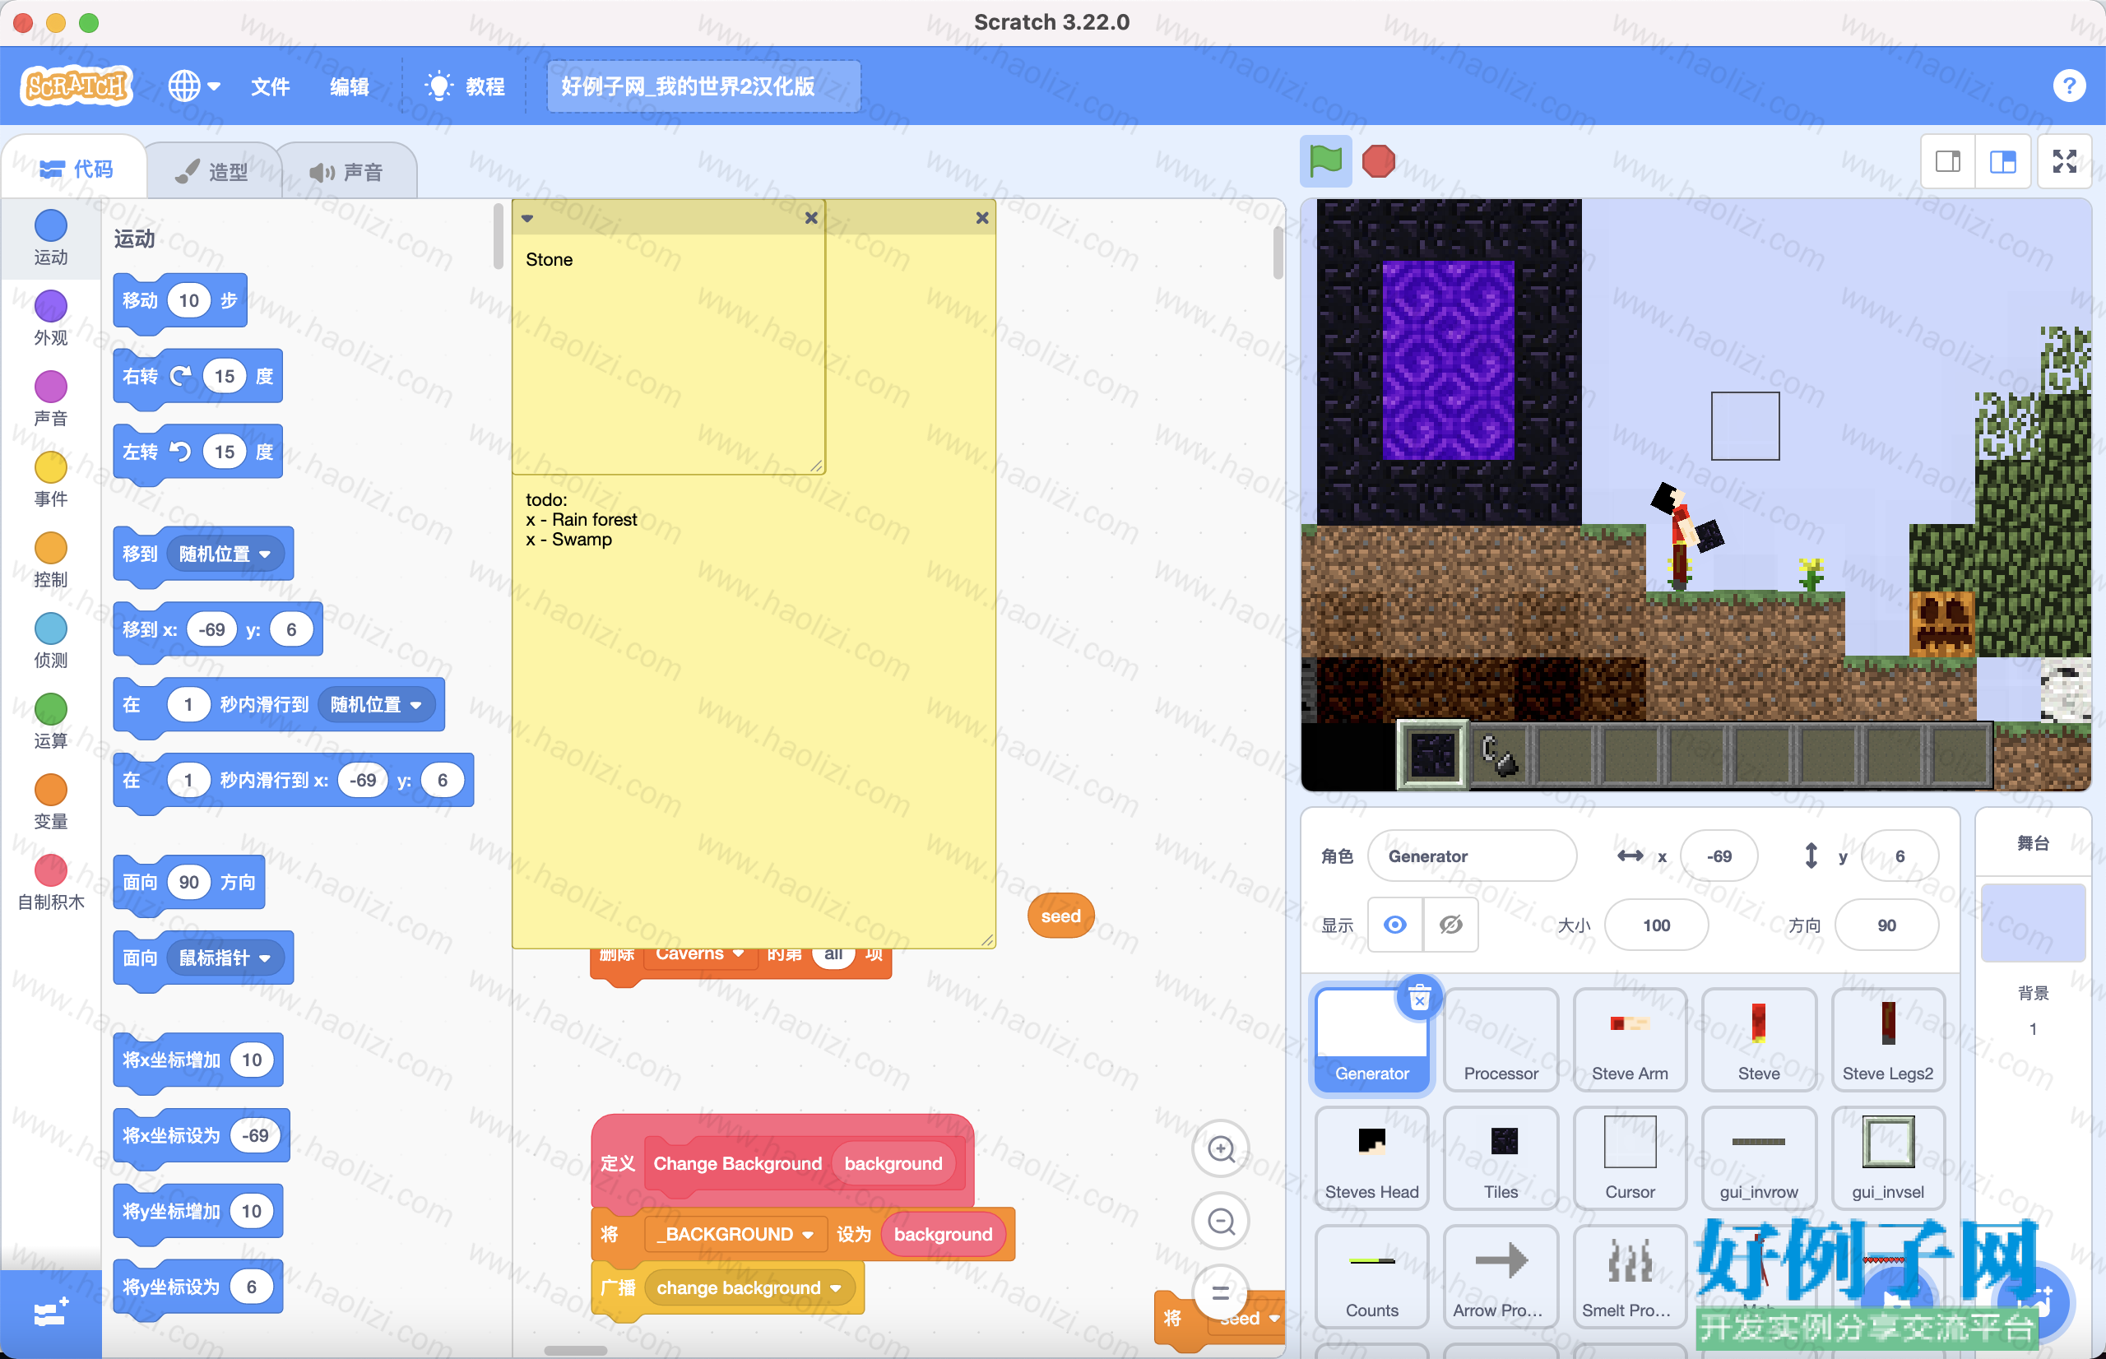Zoom out the code workspace

[1221, 1222]
